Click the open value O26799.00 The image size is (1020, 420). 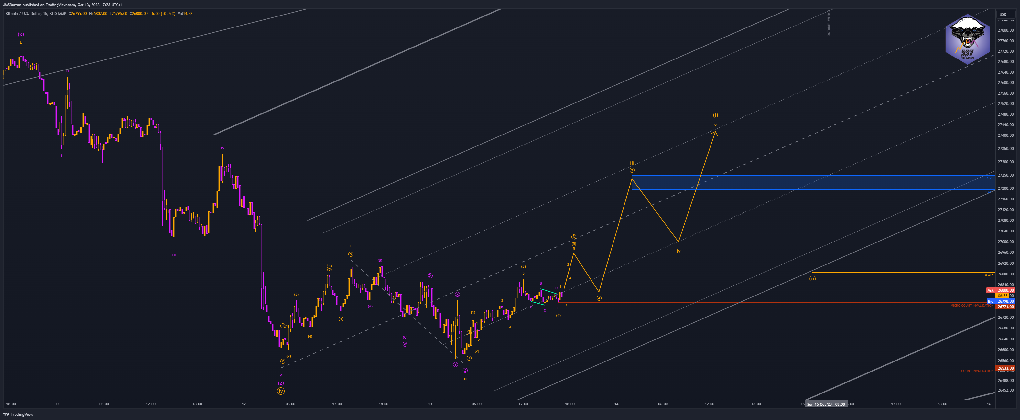[x=78, y=14]
